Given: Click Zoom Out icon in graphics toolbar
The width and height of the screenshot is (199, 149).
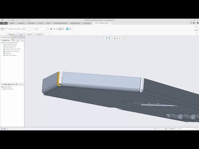Looking at the screenshot, I should [x=104, y=38].
